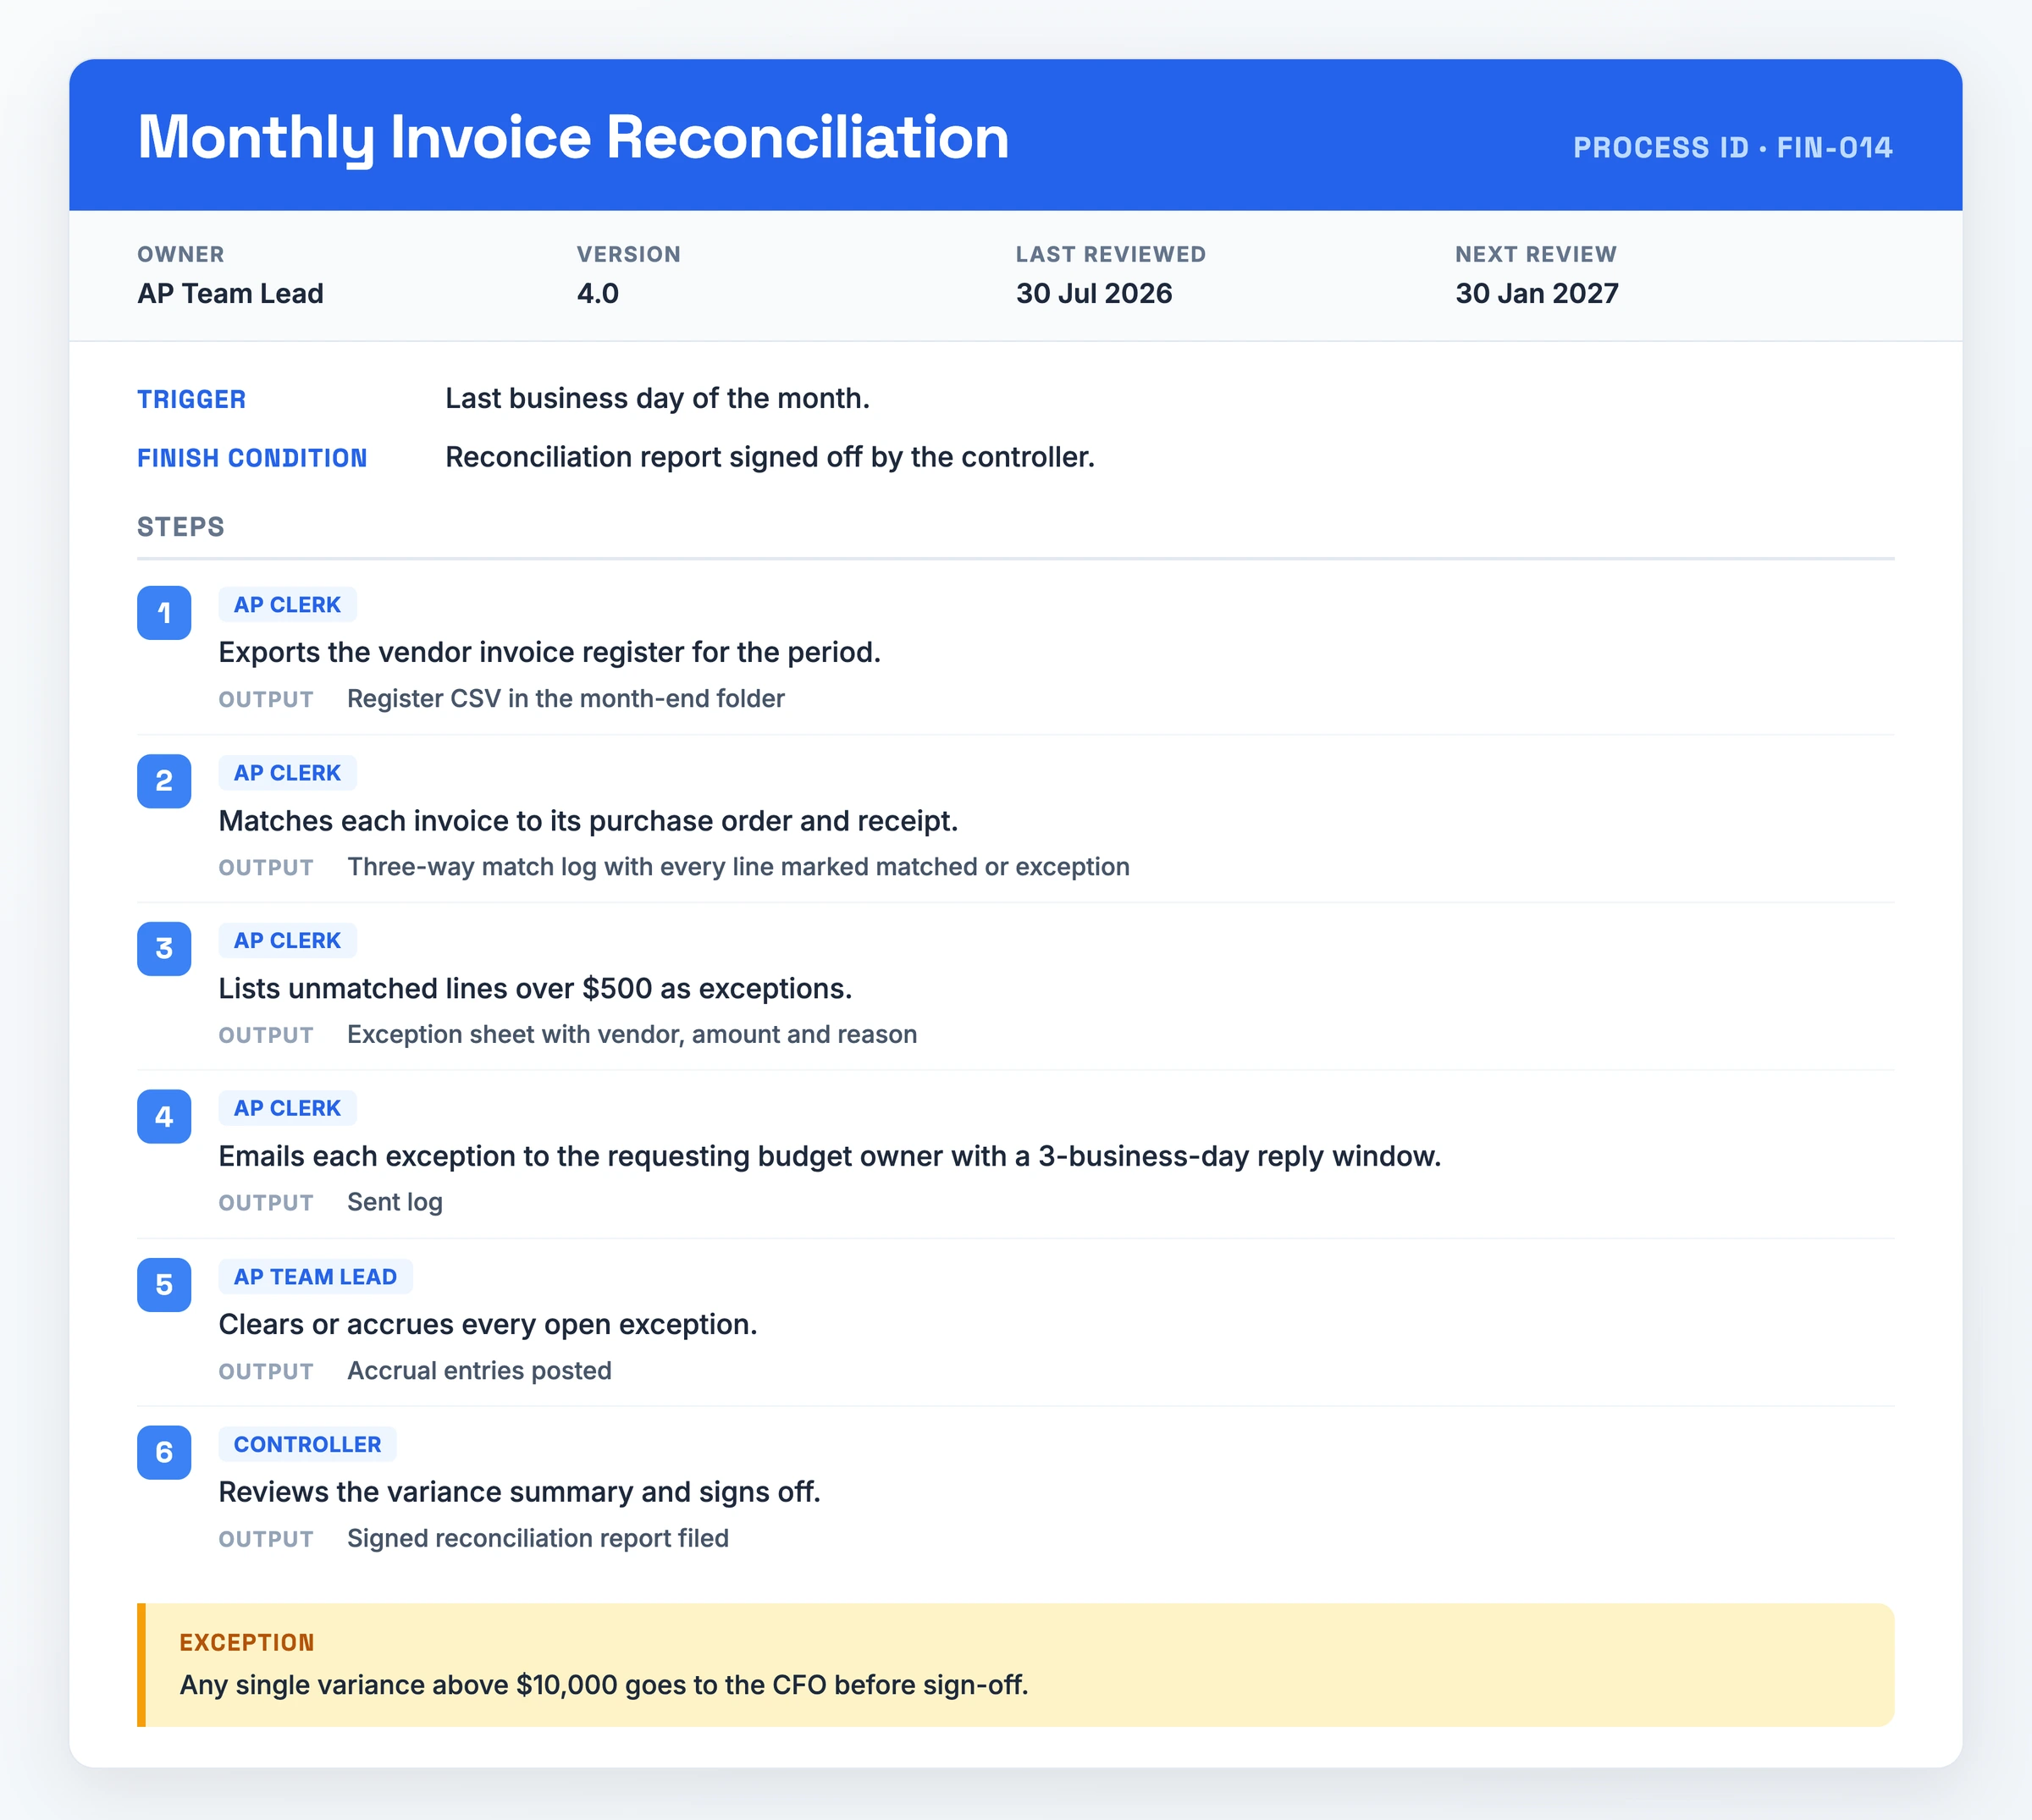Click the version value '4.0'
The width and height of the screenshot is (2032, 1820).
point(598,294)
